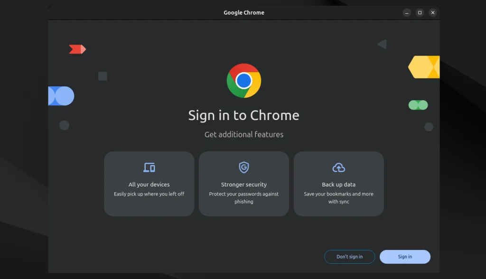
Task: Click the small gray square shape
Action: (103, 76)
